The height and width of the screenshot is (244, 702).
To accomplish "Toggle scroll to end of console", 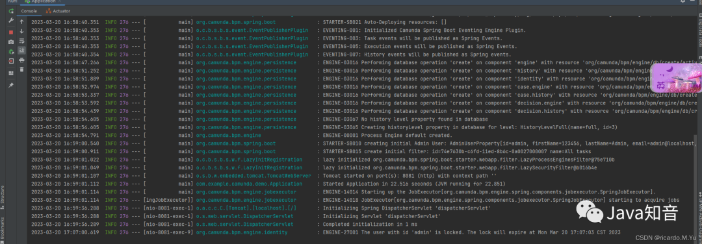I will (x=21, y=50).
